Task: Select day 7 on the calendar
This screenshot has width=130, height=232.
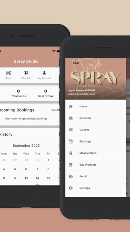Action: [37, 169]
